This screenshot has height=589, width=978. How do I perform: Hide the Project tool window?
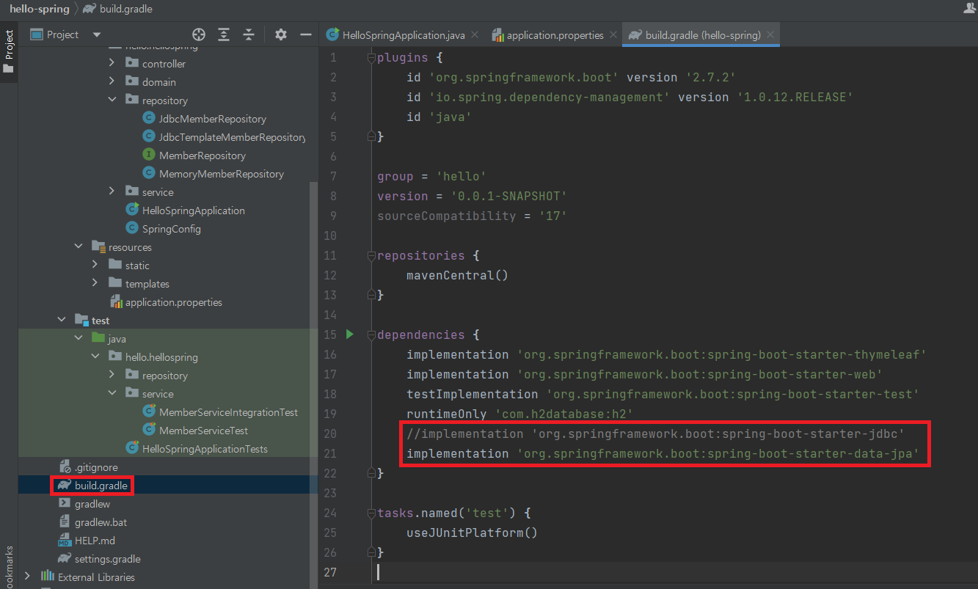(x=306, y=34)
